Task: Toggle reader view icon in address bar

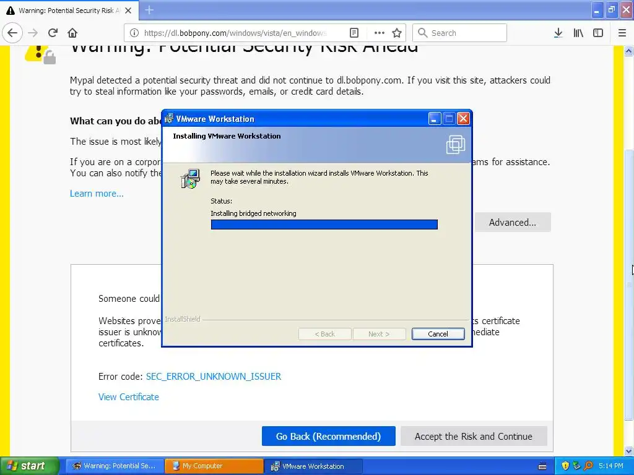Action: pyautogui.click(x=354, y=33)
